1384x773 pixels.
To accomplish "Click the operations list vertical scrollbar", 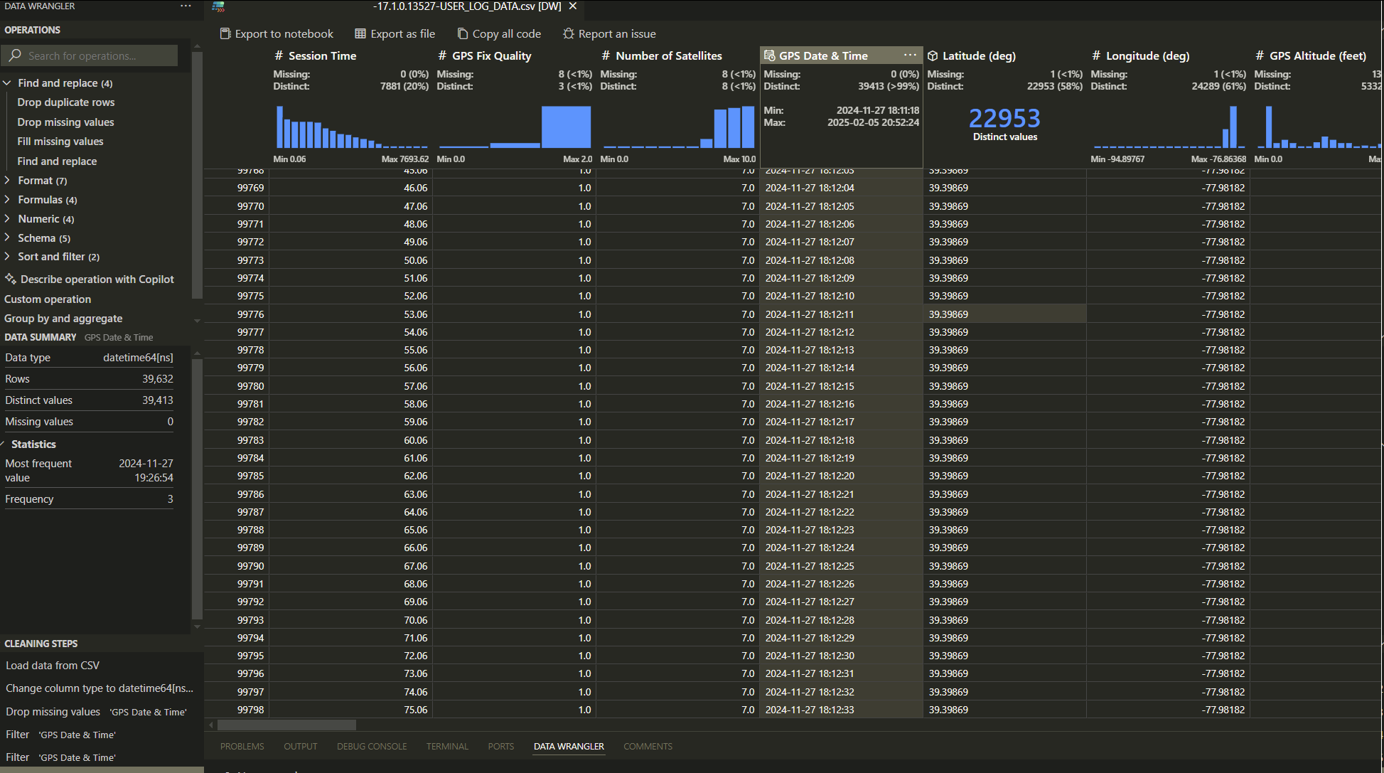I will tap(197, 174).
